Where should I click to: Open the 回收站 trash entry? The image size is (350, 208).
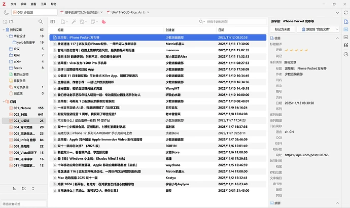tap(24, 93)
